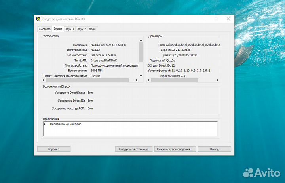Click the Справка button
This screenshot has height=183, width=285.
pyautogui.click(x=53, y=149)
